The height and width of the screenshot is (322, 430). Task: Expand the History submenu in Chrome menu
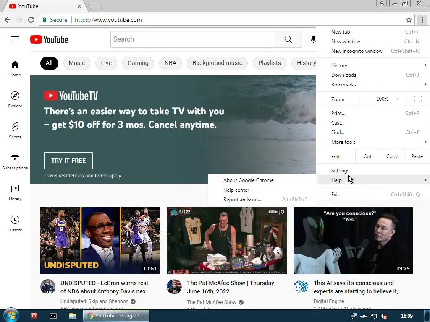[x=373, y=65]
